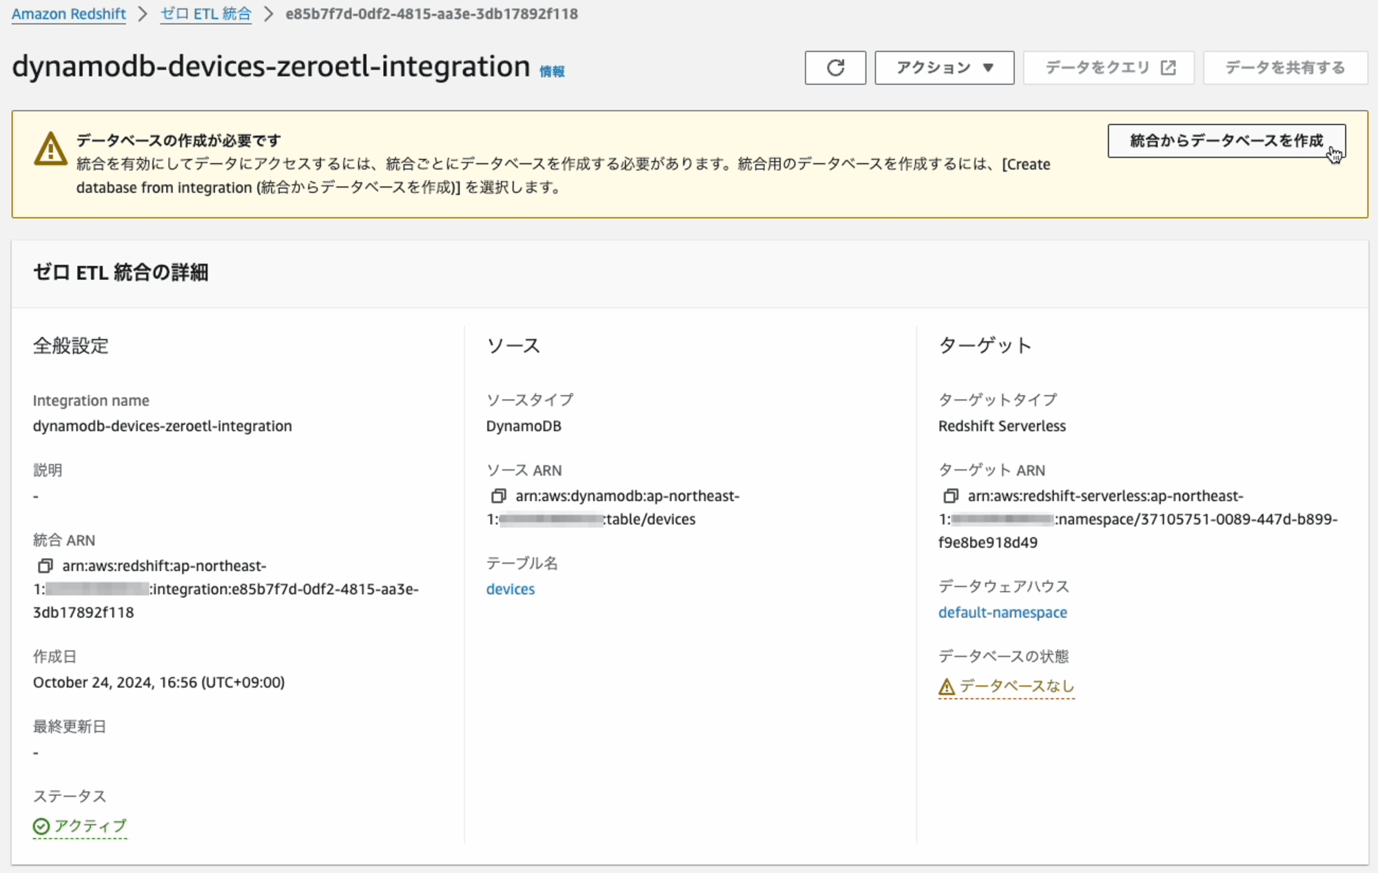Click the 'DynamoDB' source type value
Image resolution: width=1378 pixels, height=873 pixels.
(524, 426)
